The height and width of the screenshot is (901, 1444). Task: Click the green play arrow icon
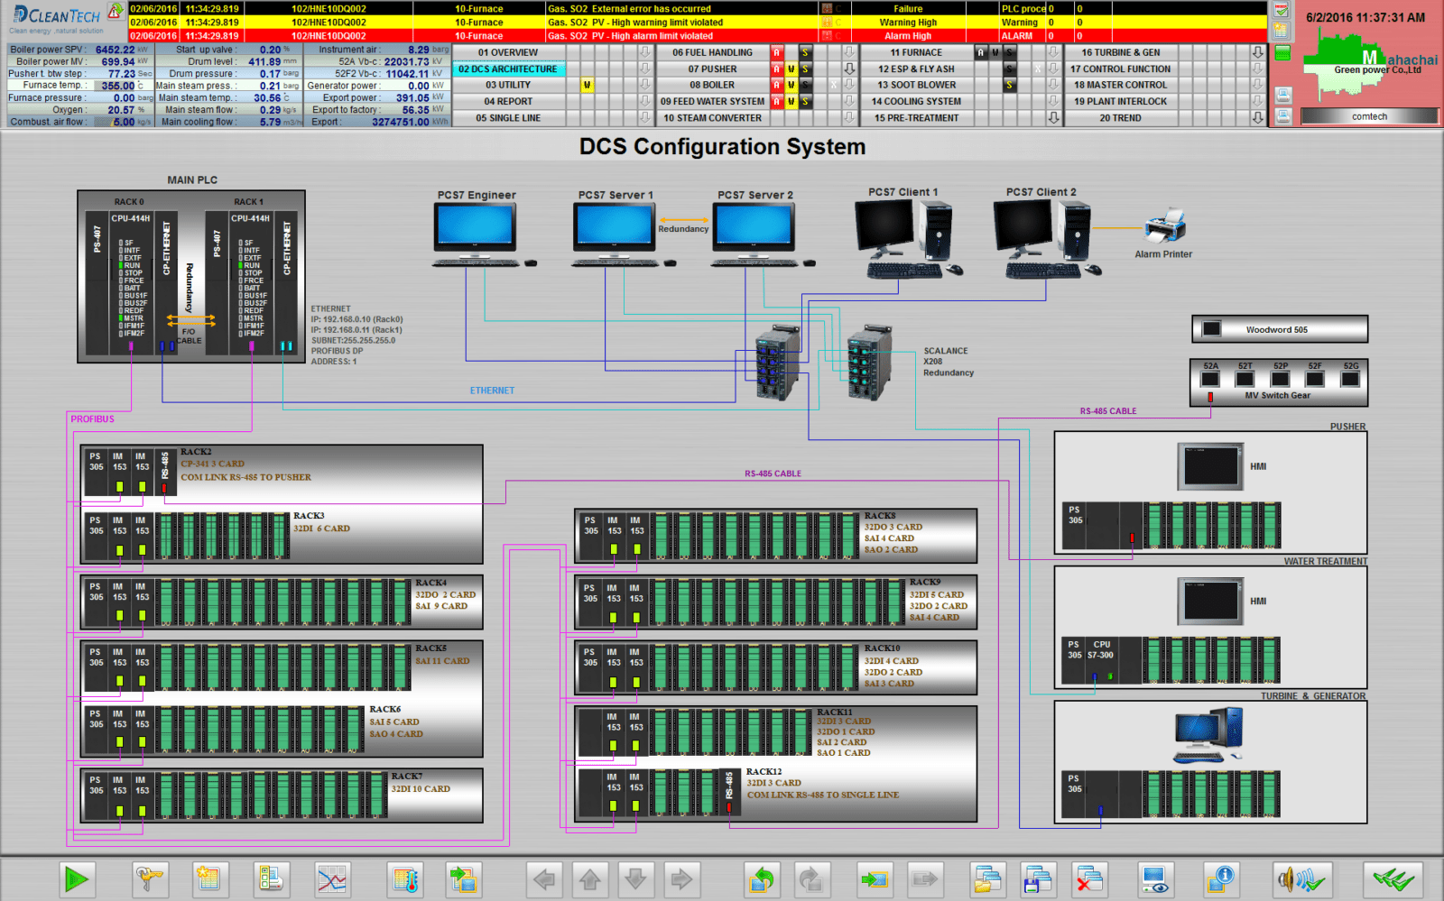(x=77, y=878)
